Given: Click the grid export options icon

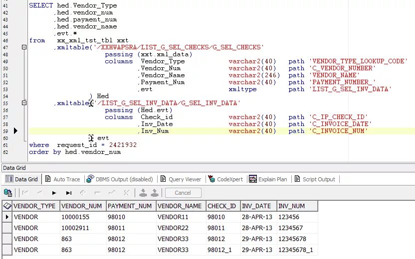Looking at the screenshot, I should [x=8, y=193].
